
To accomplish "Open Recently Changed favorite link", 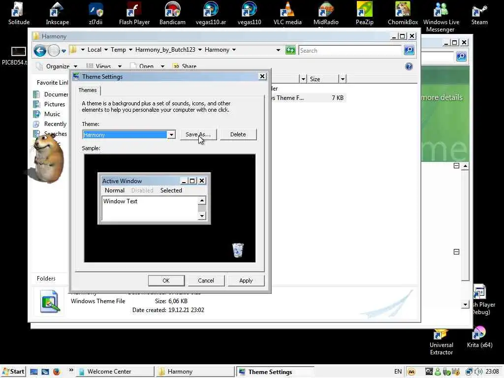I will coord(51,124).
